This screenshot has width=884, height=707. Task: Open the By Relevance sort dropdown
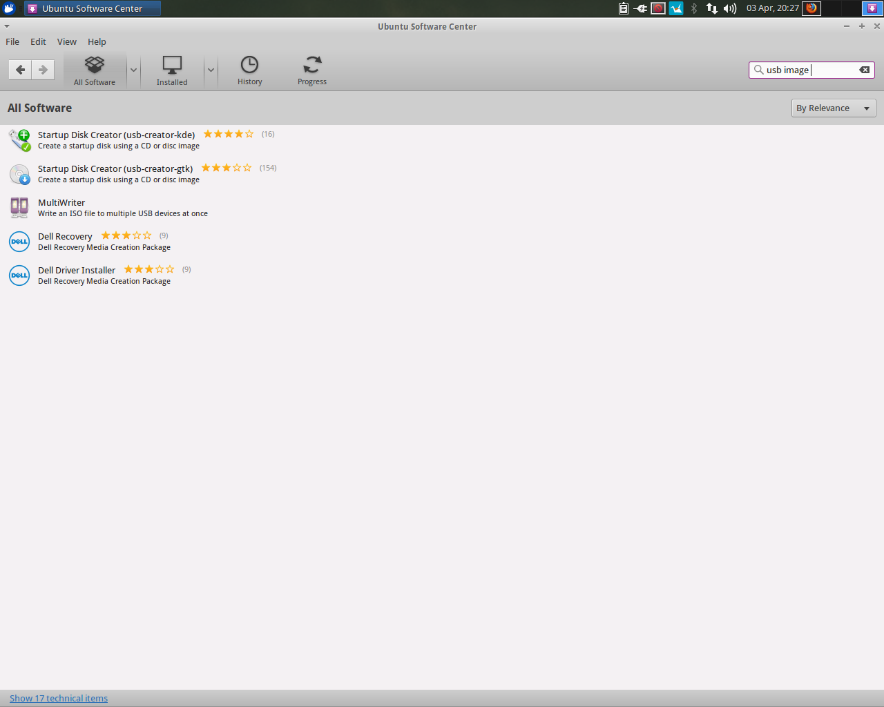834,108
